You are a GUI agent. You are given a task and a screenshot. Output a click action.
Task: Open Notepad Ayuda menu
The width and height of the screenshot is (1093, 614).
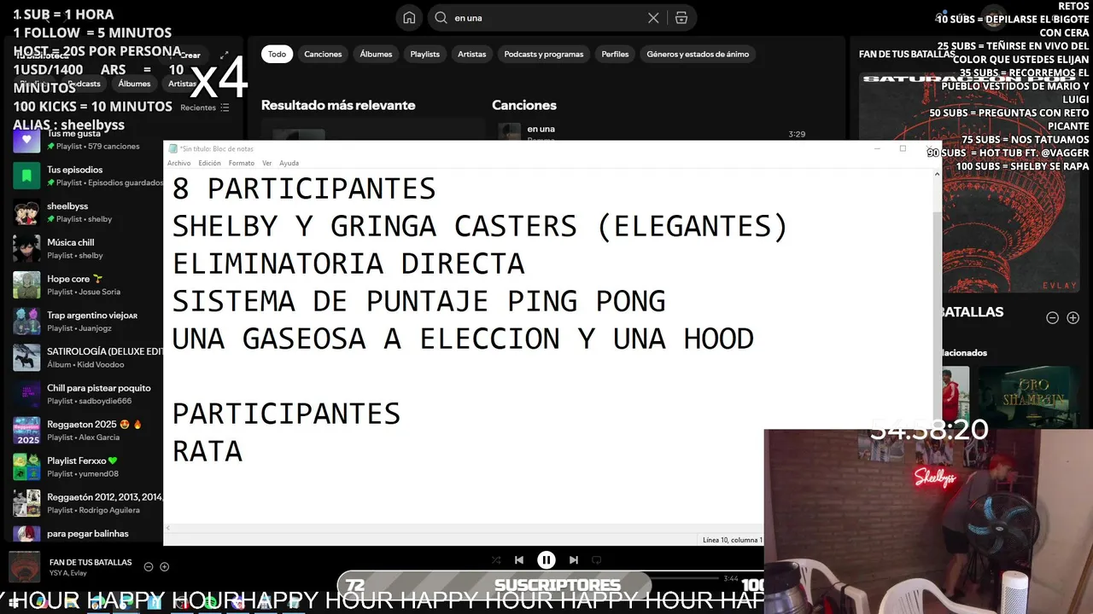[x=289, y=163]
